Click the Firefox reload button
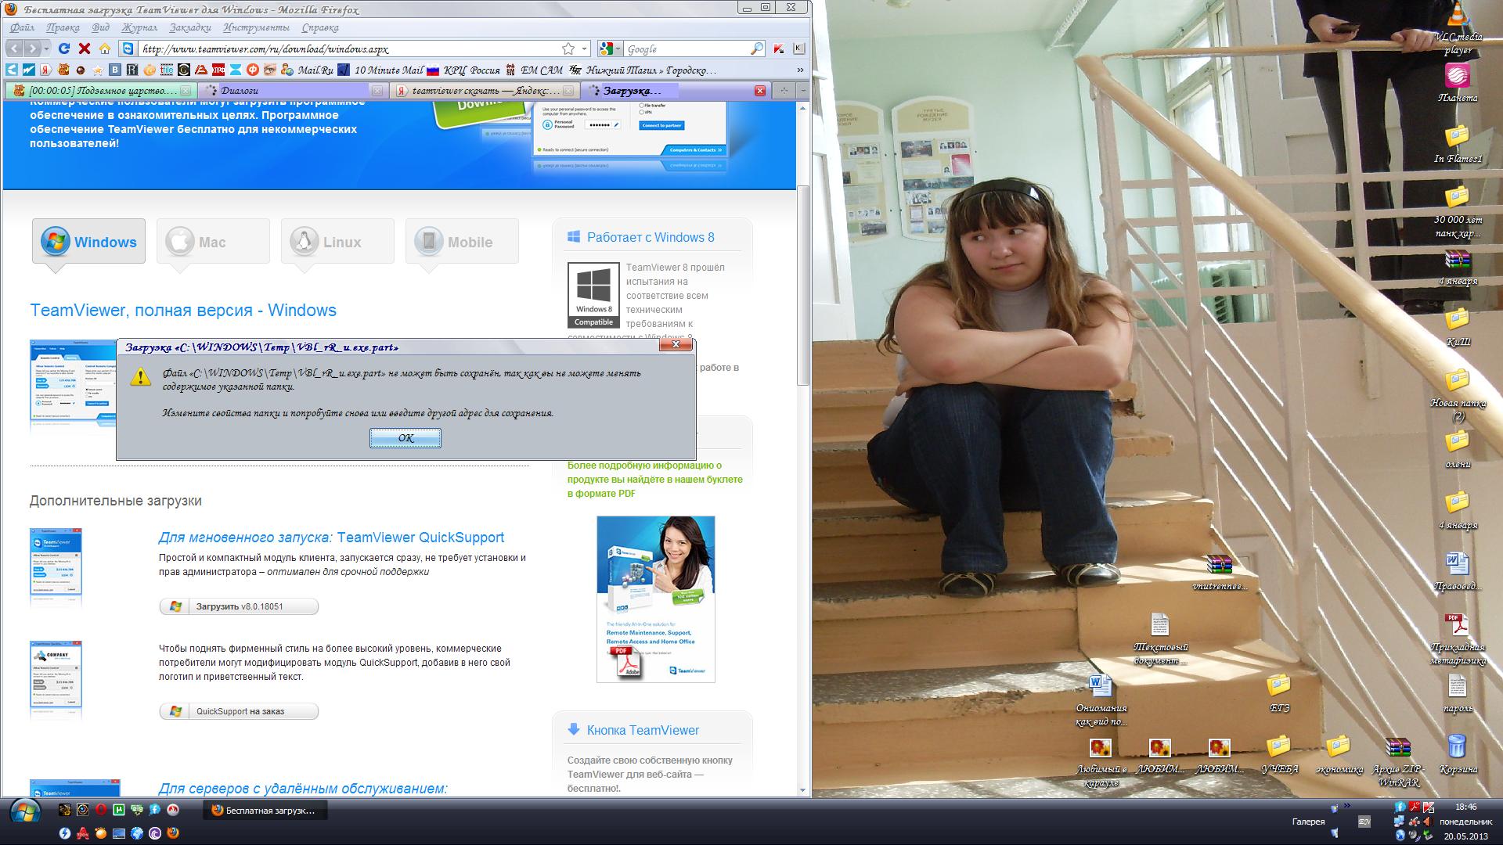 [65, 49]
